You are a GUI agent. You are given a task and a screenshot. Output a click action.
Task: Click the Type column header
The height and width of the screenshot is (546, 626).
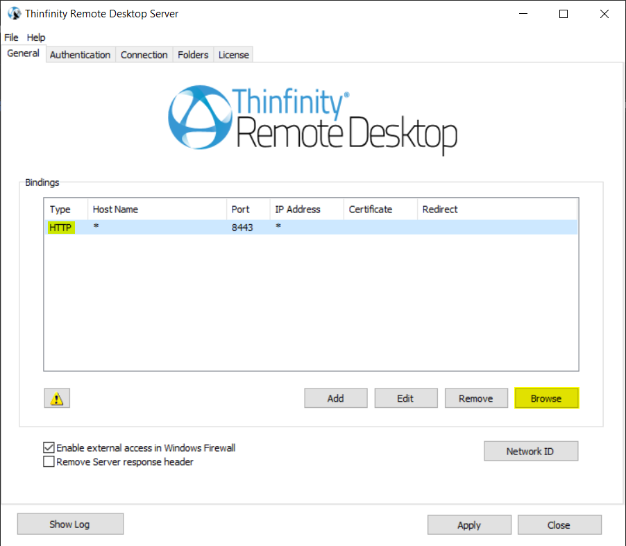click(x=66, y=209)
